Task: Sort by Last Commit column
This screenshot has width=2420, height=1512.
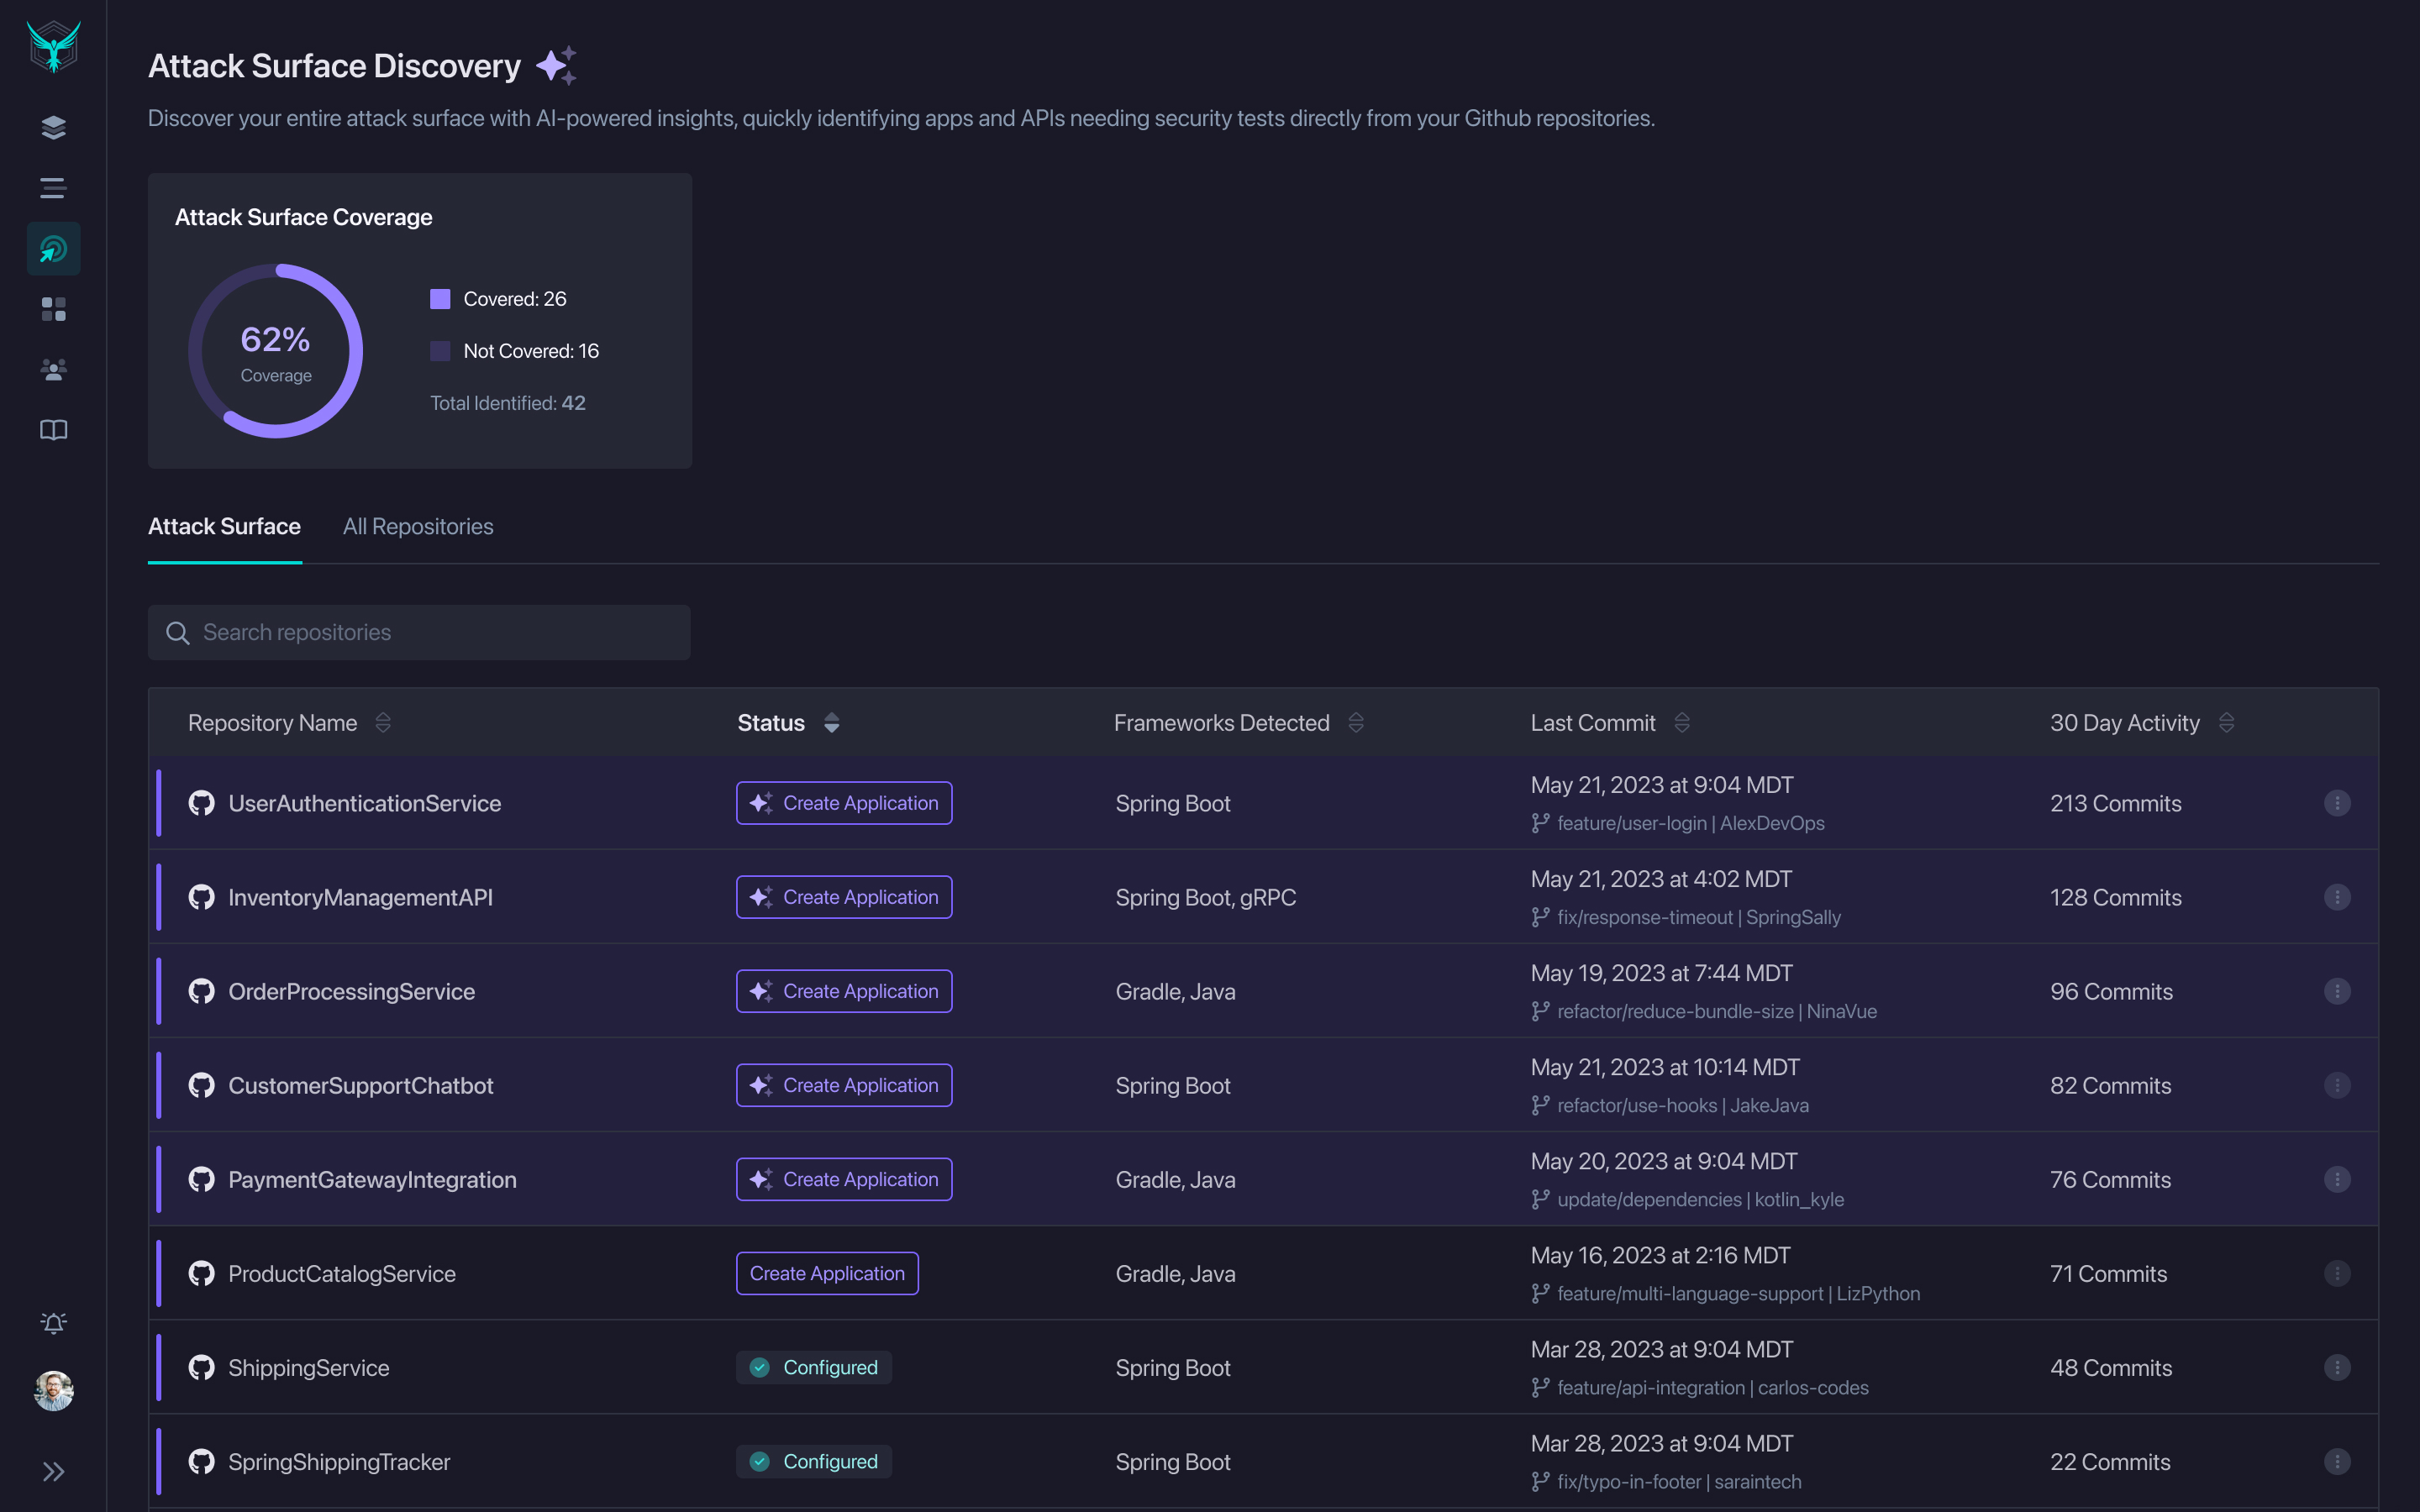Action: coord(1682,722)
